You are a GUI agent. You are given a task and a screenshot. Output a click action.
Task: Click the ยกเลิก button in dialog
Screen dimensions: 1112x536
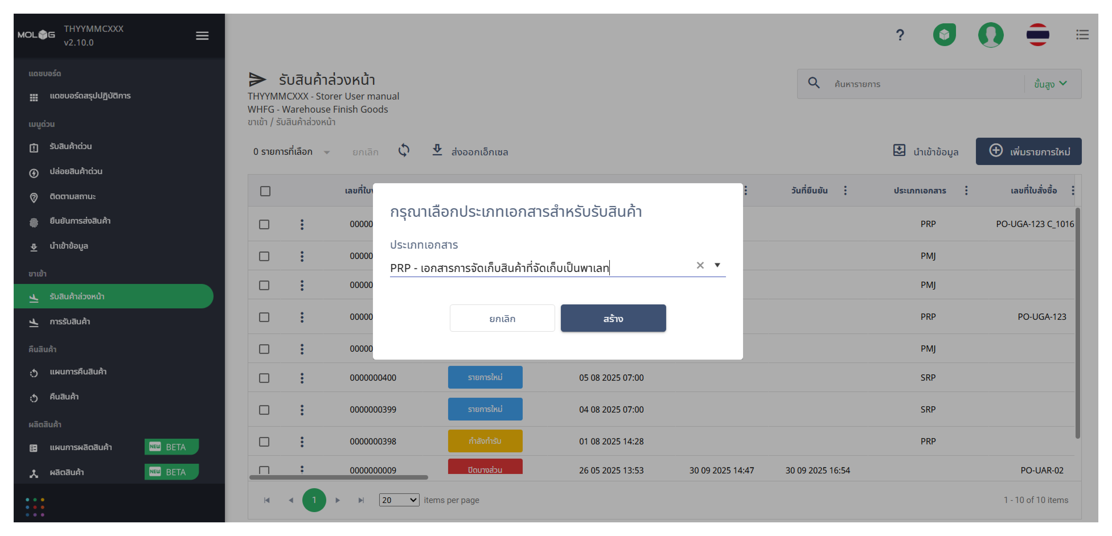coord(502,318)
